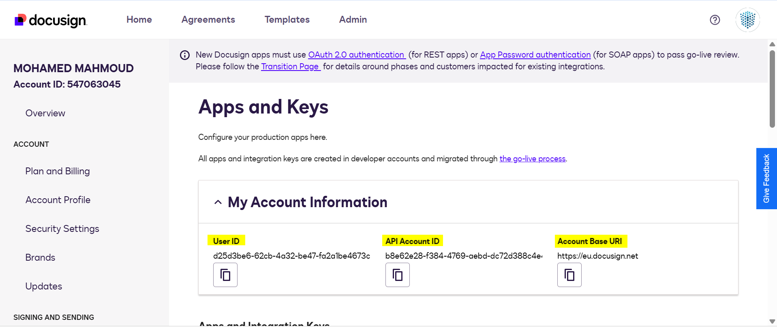Click the scrollbar up arrow
777x330 pixels.
pyautogui.click(x=772, y=44)
